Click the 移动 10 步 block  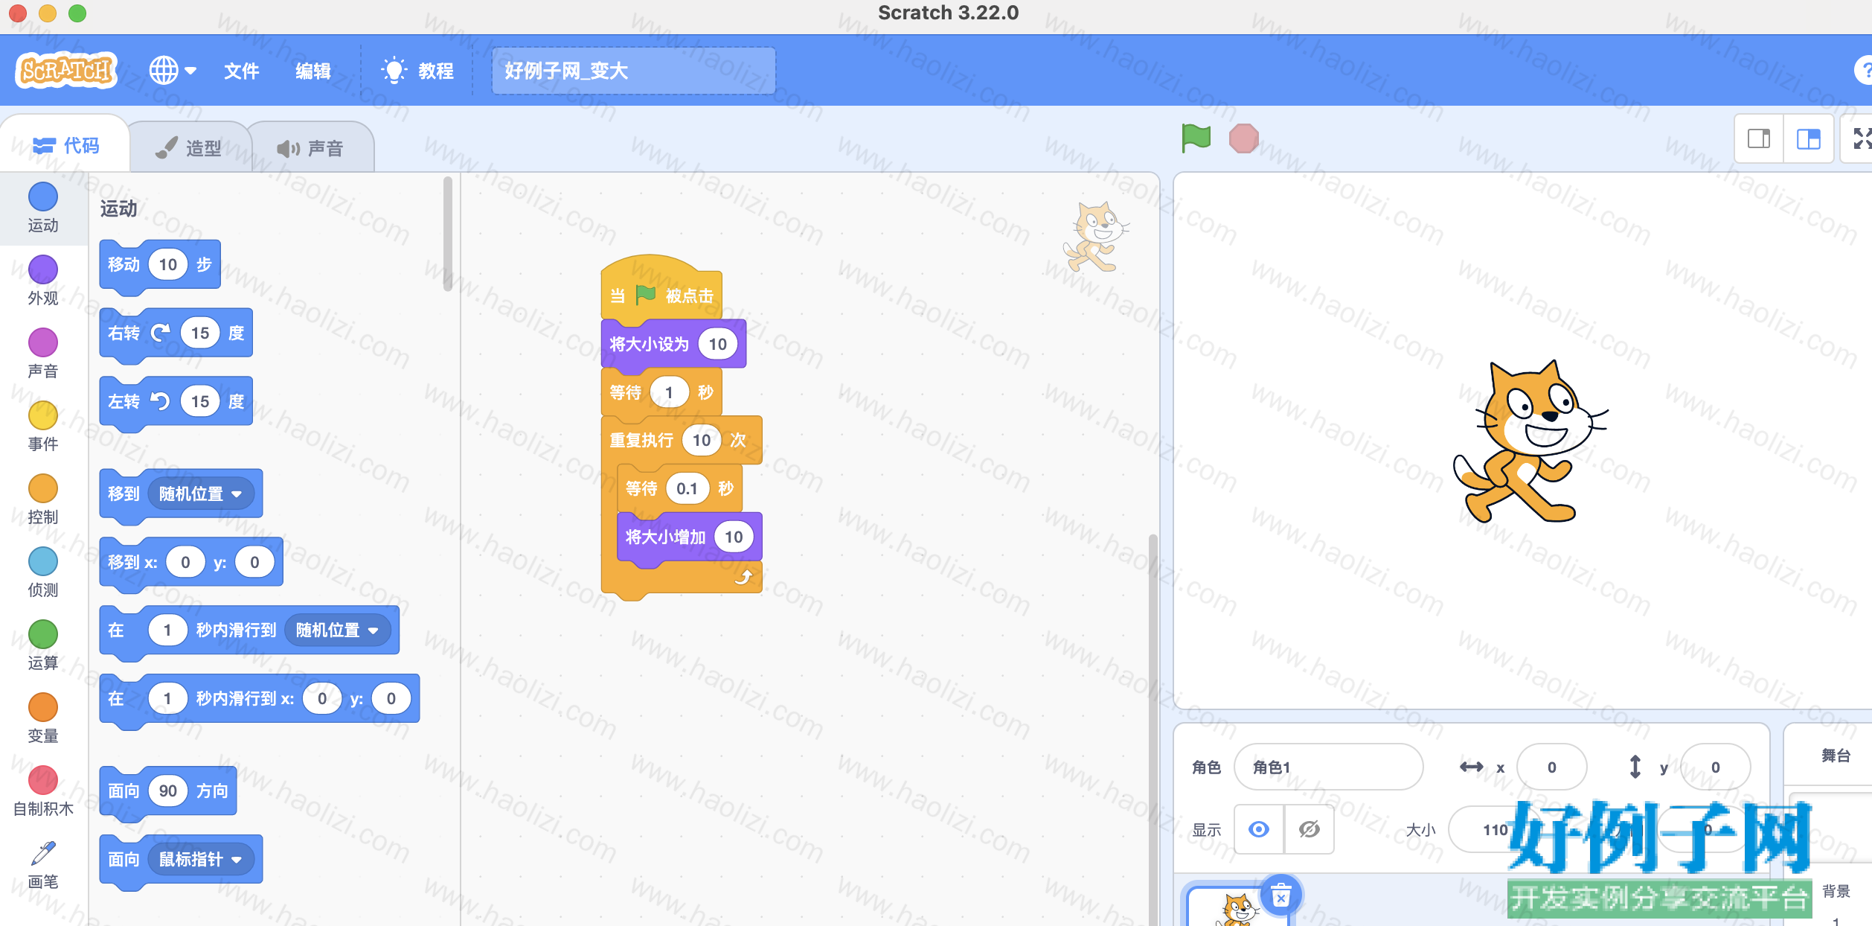[x=159, y=265]
